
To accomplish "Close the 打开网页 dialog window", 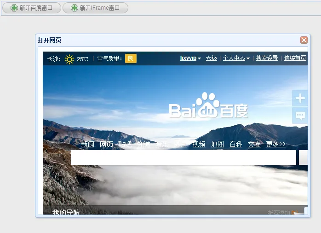I will click(304, 40).
